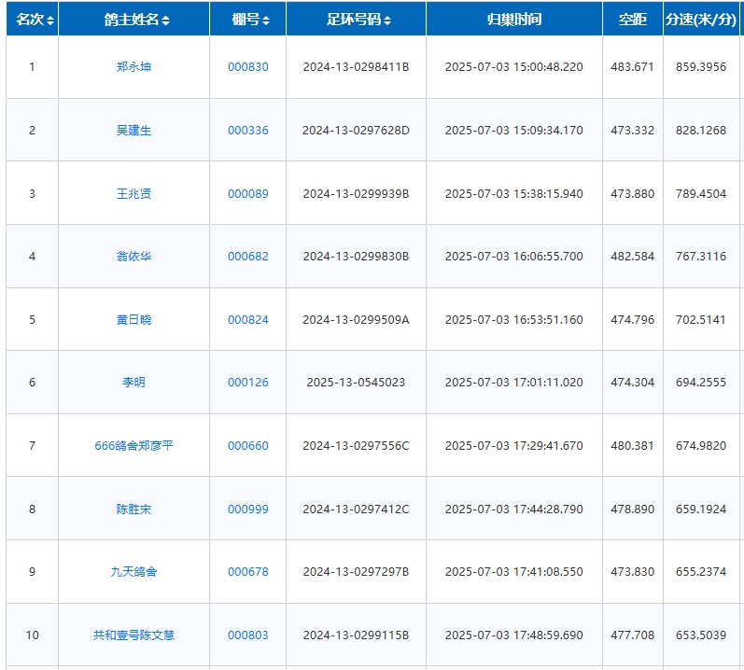The width and height of the screenshot is (744, 670).
Task: Sort by 足环号码 column header
Action: tap(356, 20)
